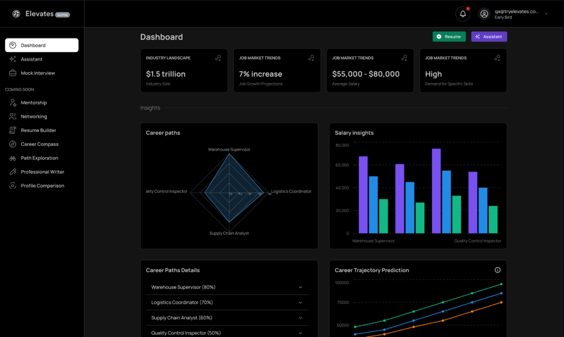Click the Career Compass icon

pyautogui.click(x=13, y=144)
